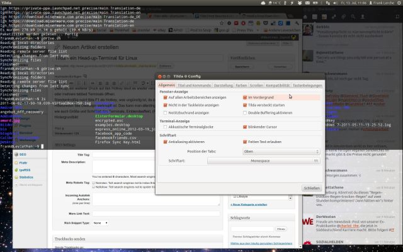The image size is (403, 252).
Task: Open the Frank Lerche user menu in top panel
Action: [382, 3]
